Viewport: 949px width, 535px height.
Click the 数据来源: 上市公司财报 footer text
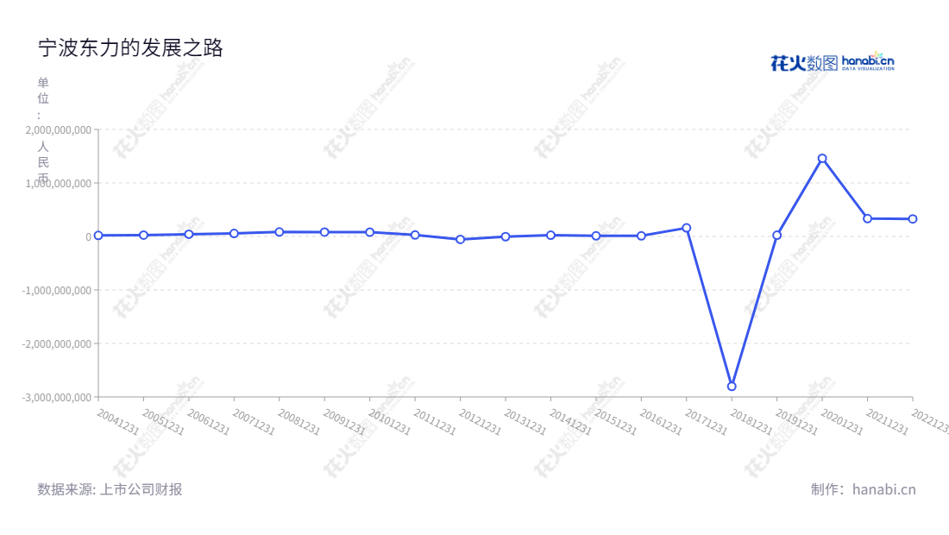point(110,489)
